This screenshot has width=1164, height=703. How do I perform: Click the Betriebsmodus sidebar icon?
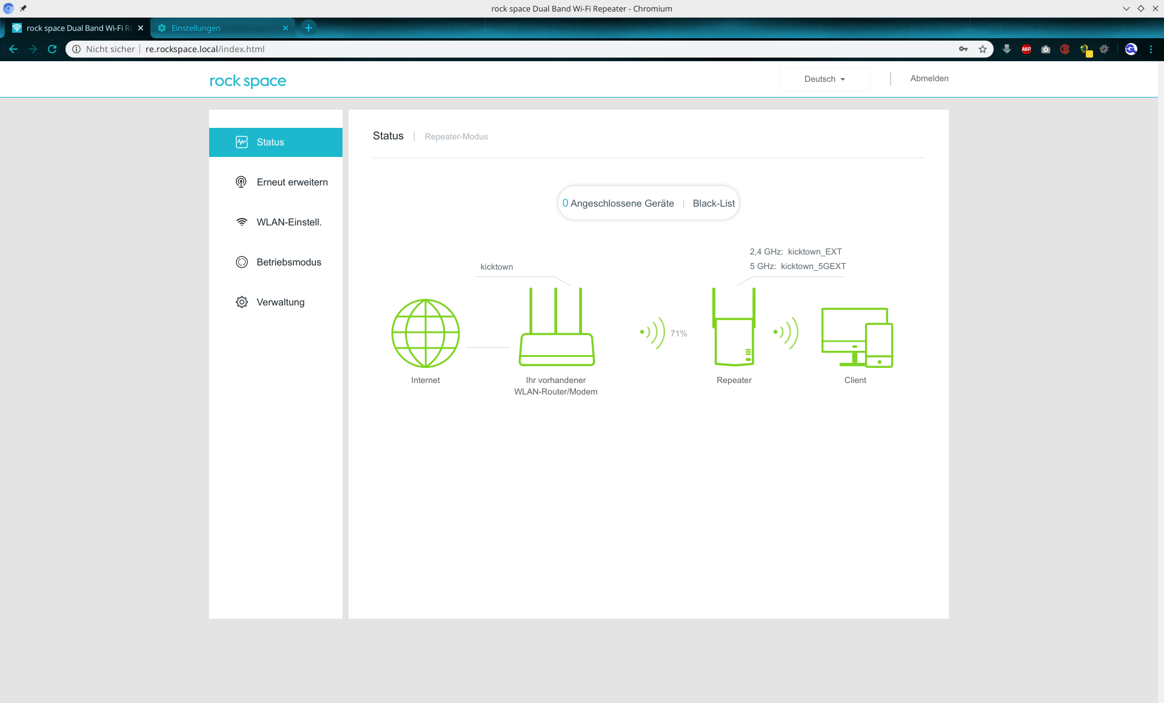242,262
